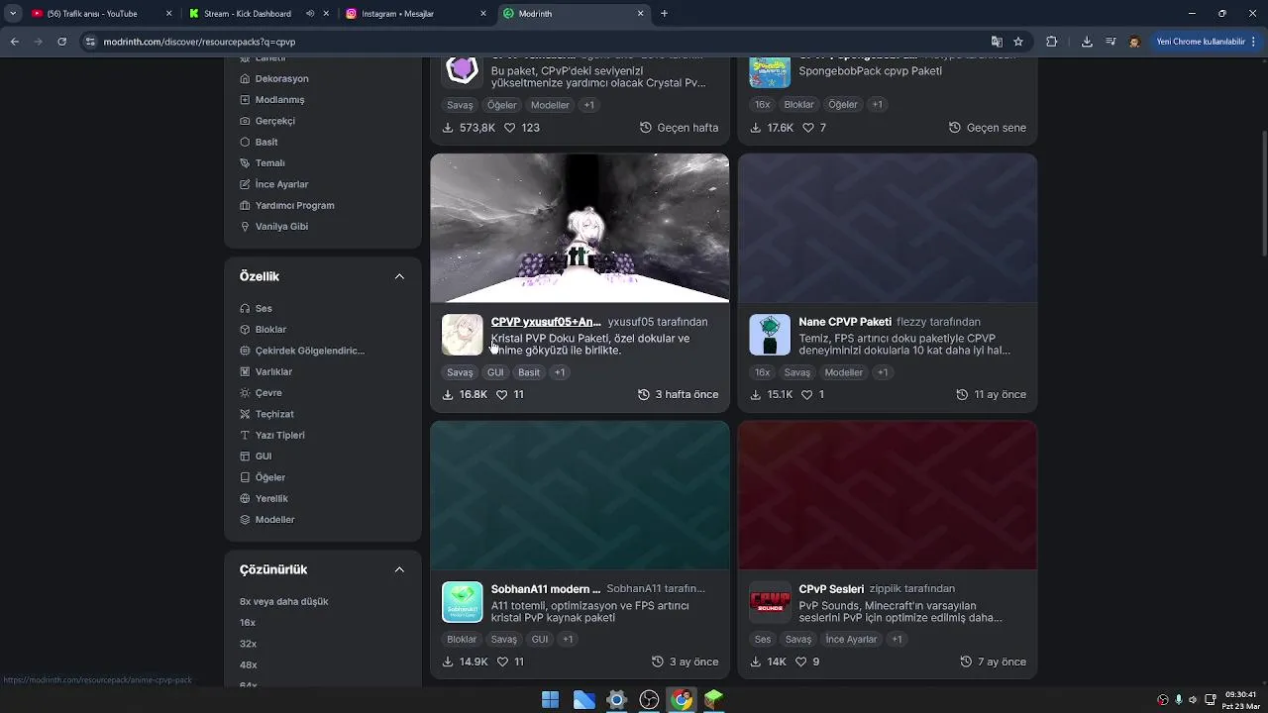Collapse the Özellik section chevron
This screenshot has height=713, width=1268.
[399, 276]
